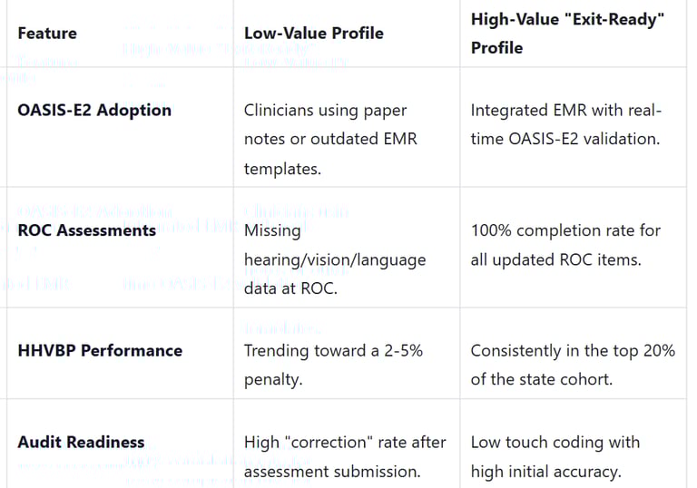The image size is (697, 488).
Task: Click the High-Value "Exit-Ready" Profile header
Action: click(567, 34)
